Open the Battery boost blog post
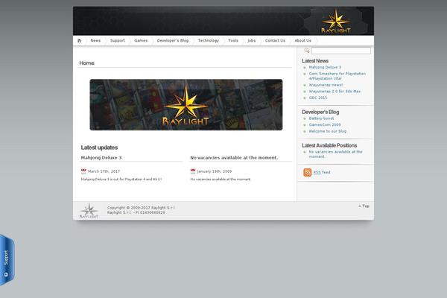Image resolution: width=447 pixels, height=298 pixels. pyautogui.click(x=321, y=118)
